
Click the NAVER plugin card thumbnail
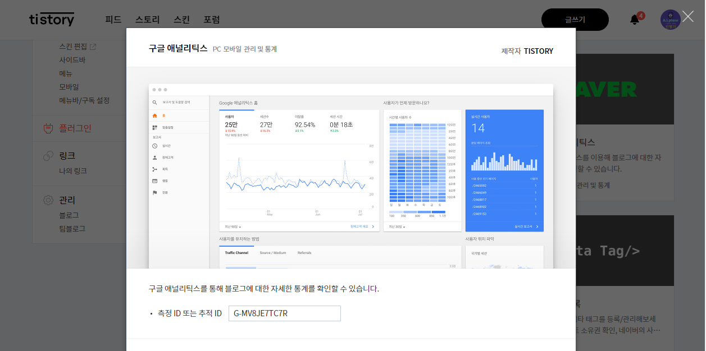[625, 89]
